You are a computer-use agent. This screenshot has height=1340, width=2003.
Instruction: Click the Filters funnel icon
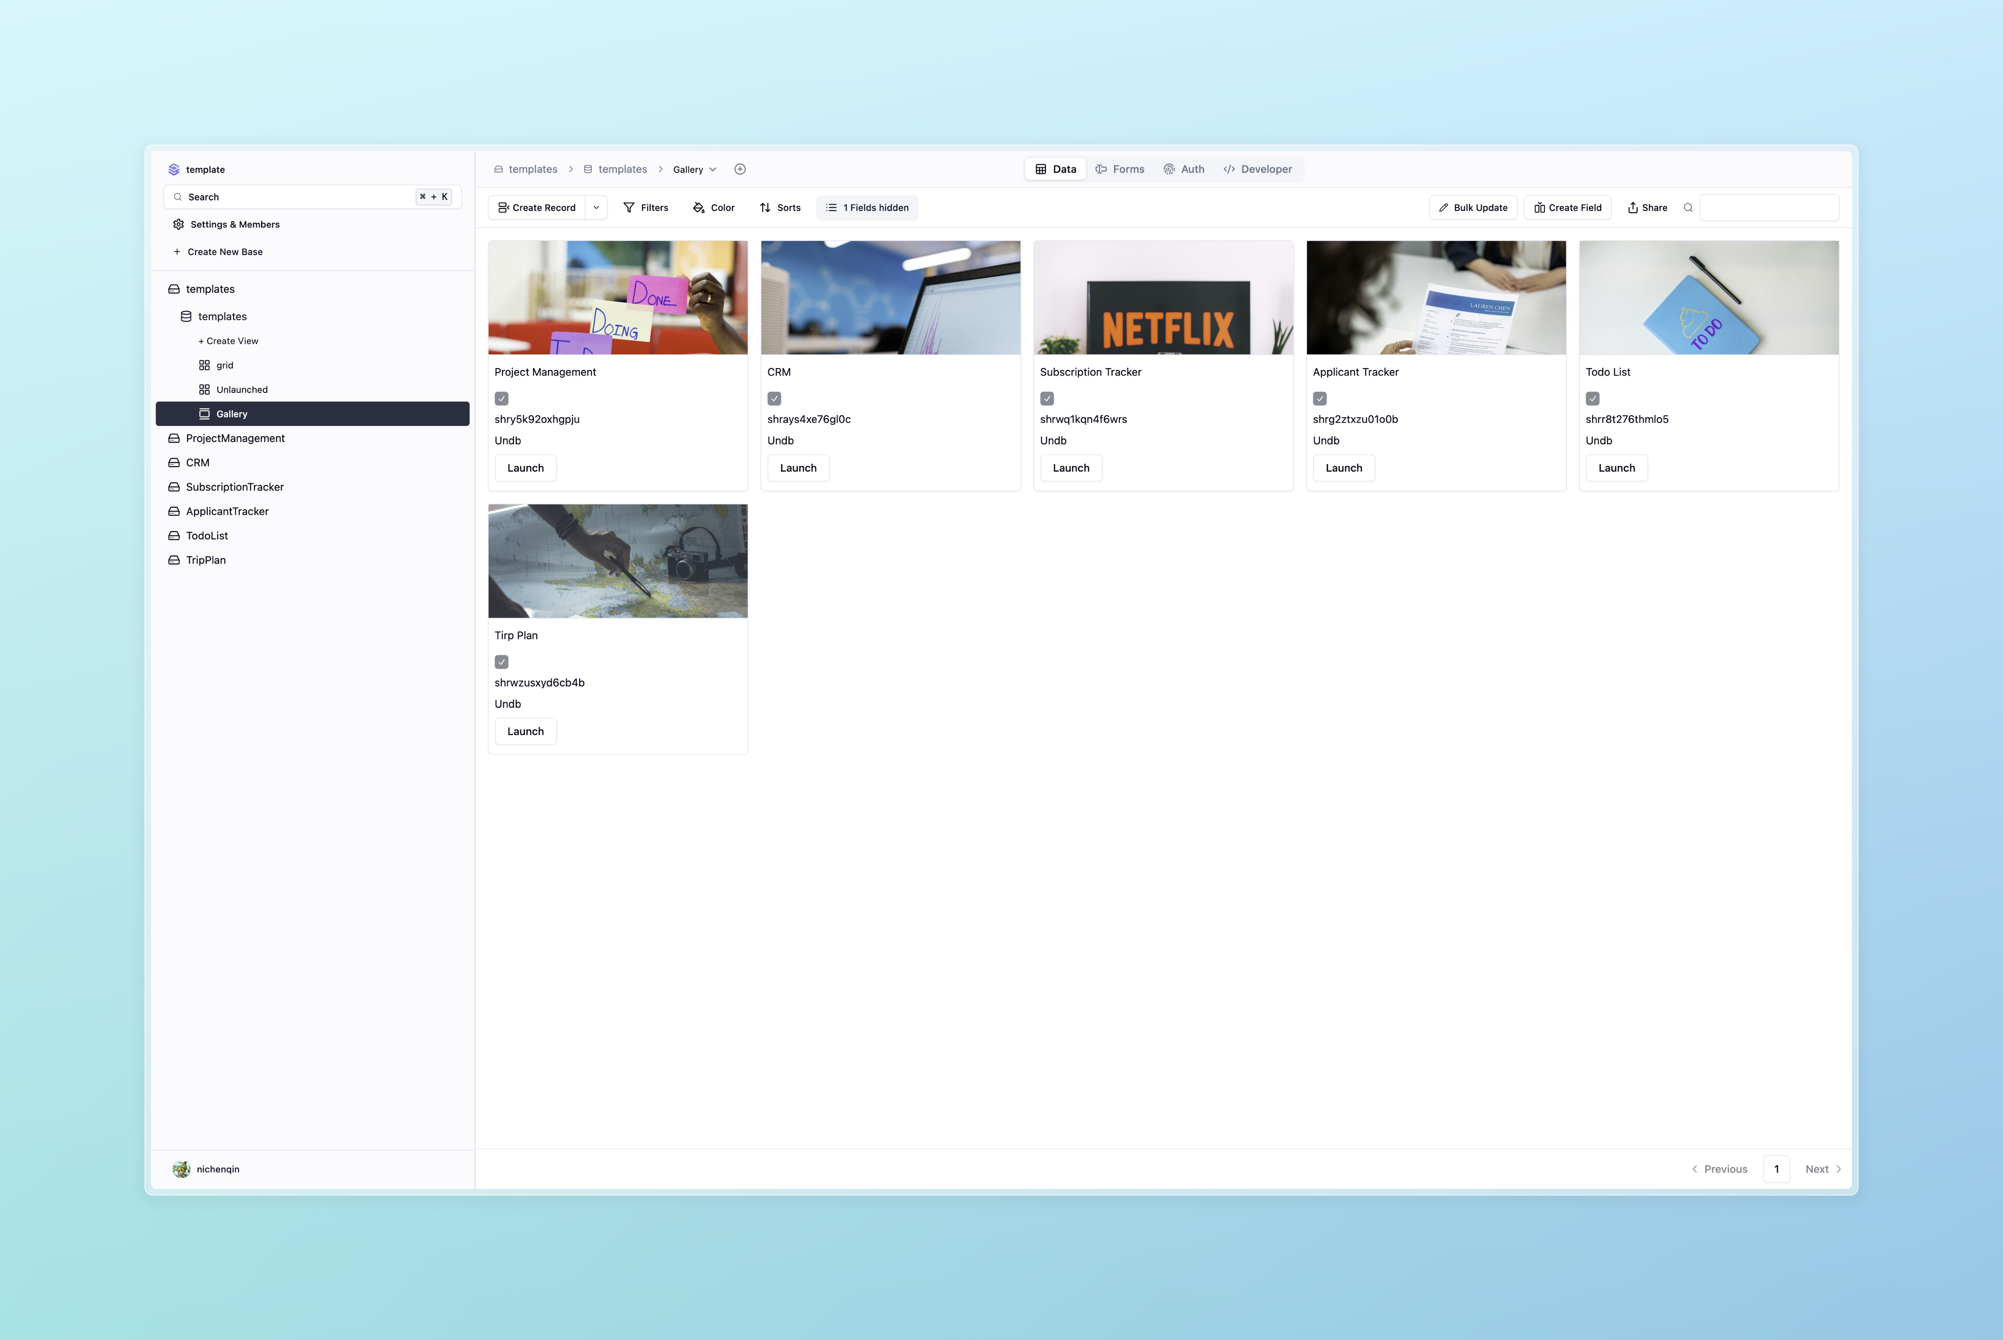(x=629, y=208)
